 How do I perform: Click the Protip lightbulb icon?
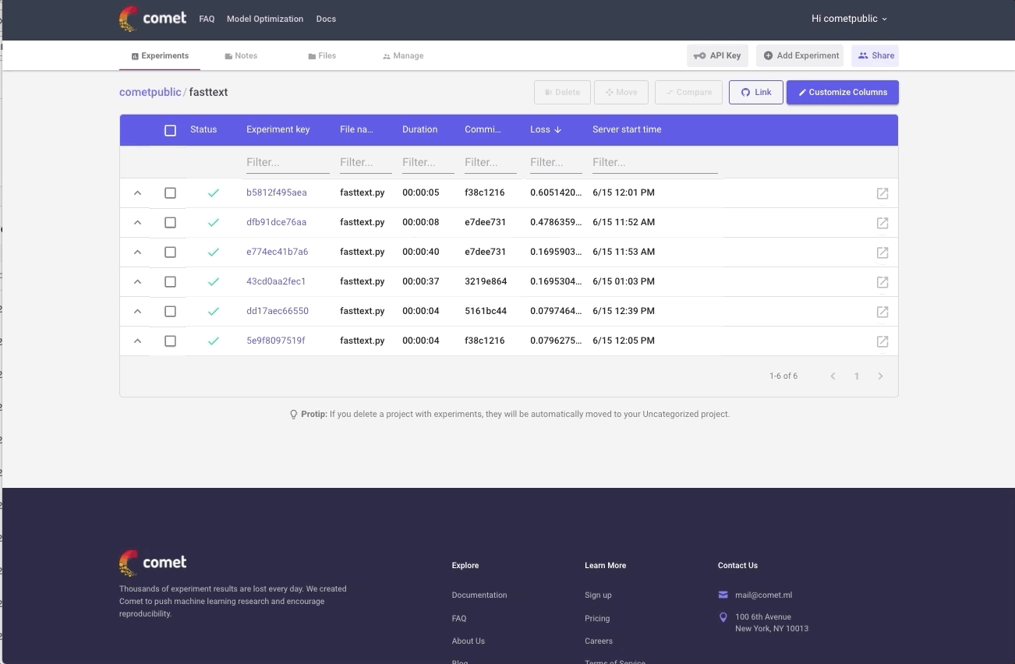coord(294,415)
